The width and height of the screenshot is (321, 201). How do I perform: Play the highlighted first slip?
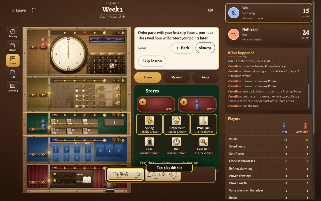coord(125,174)
